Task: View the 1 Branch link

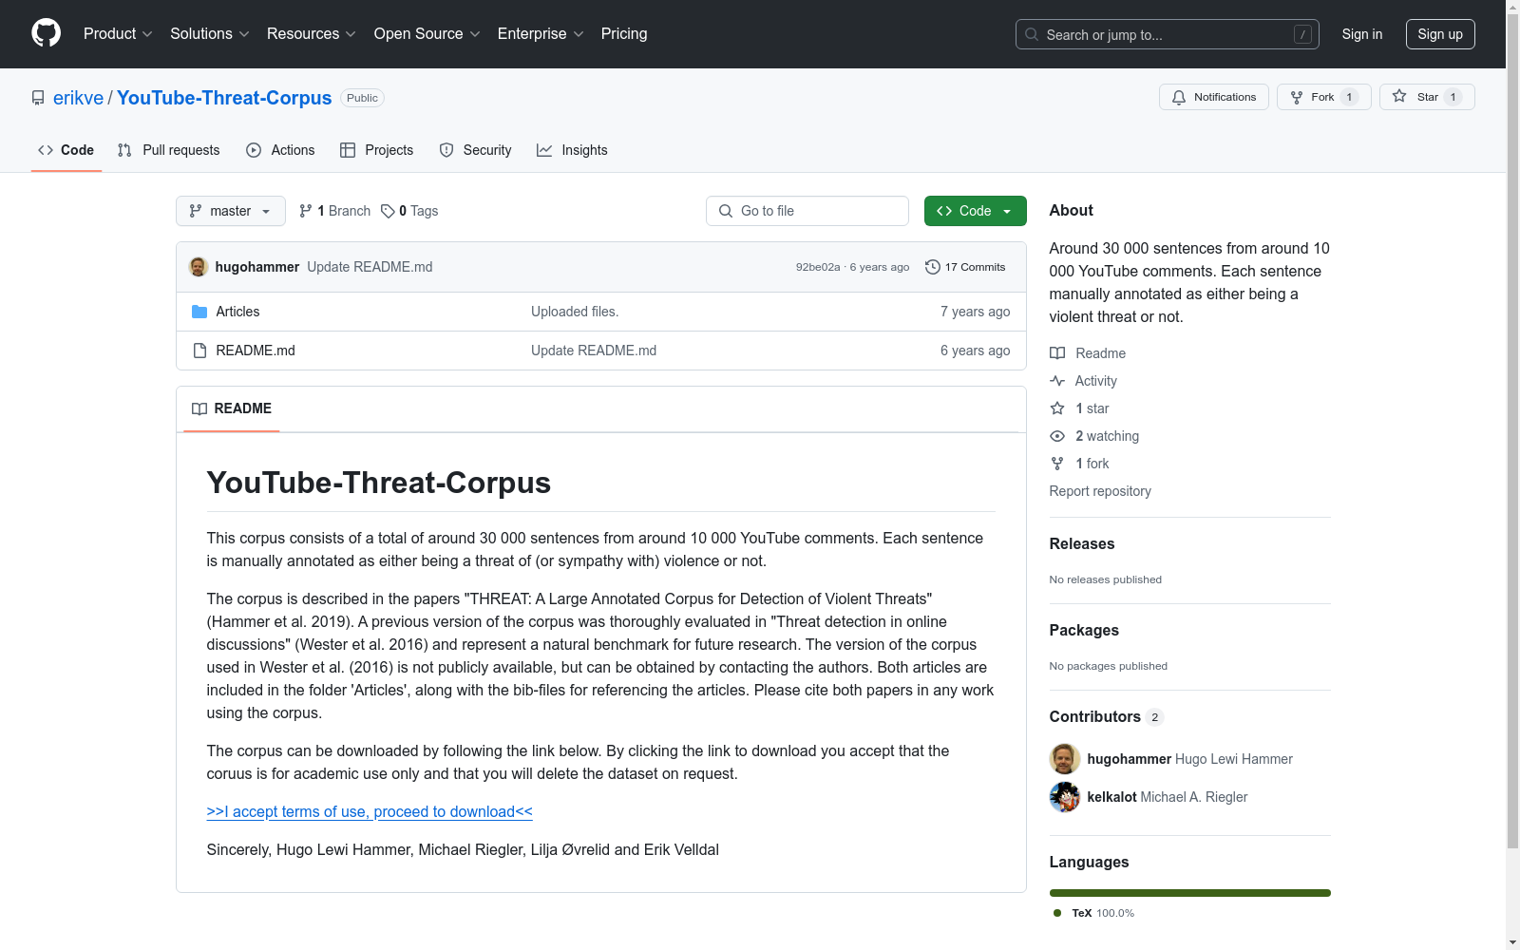Action: click(x=334, y=211)
